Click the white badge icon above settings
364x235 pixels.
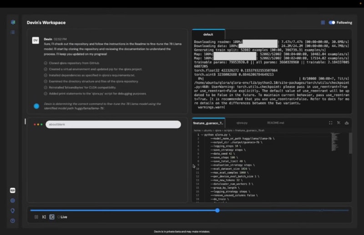[x=13, y=190]
